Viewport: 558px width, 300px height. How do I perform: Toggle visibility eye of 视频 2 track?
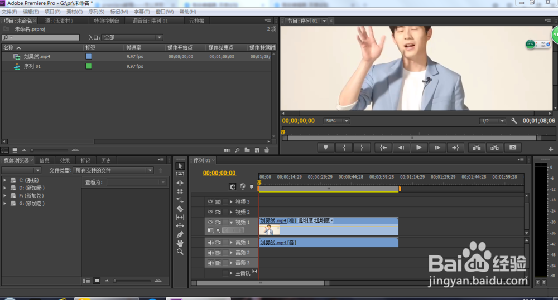[210, 212]
